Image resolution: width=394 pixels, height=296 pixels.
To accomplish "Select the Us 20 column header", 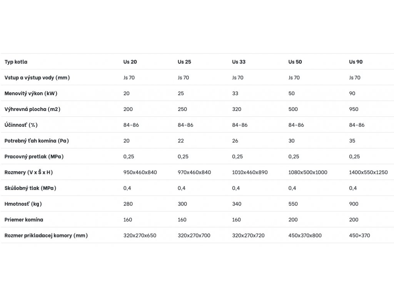I will (x=130, y=62).
